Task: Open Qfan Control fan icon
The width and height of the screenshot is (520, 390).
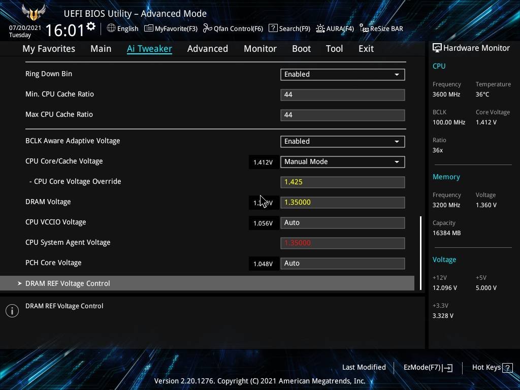Action: [207, 28]
